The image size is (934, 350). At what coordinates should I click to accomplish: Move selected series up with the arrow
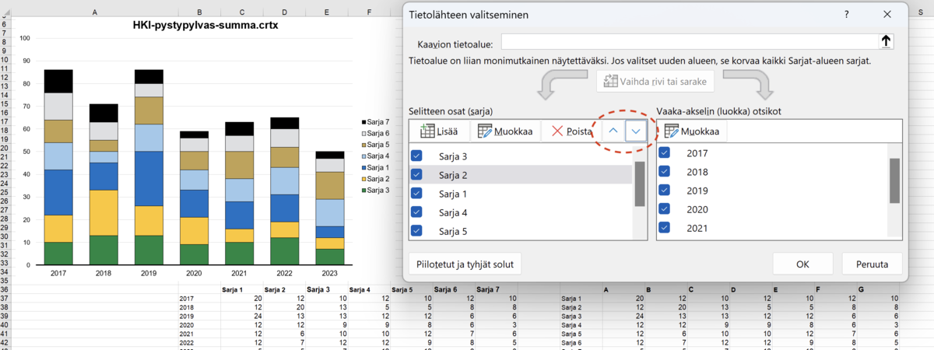tap(613, 131)
